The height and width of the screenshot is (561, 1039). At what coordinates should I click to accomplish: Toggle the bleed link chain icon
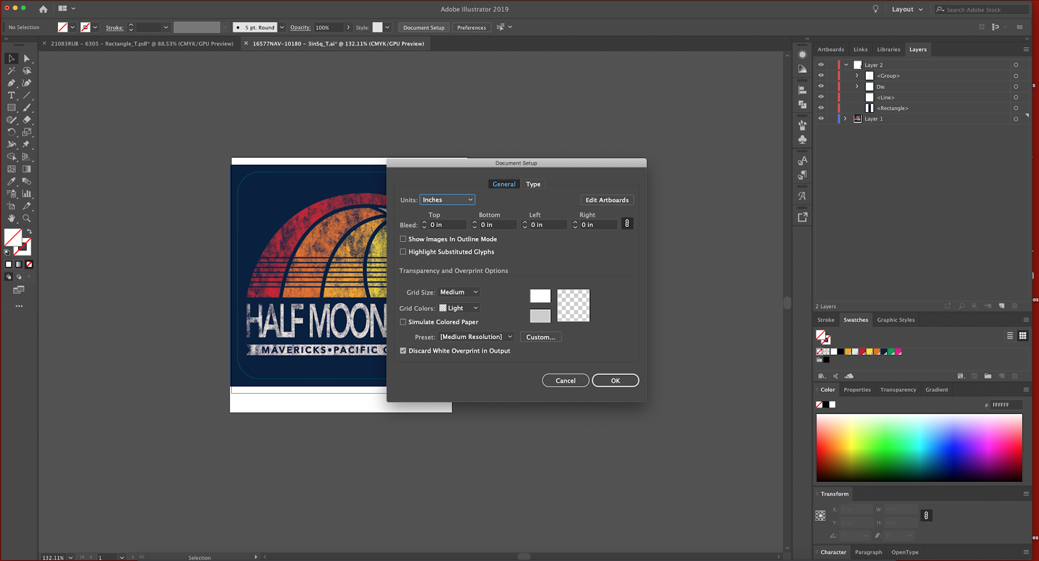[627, 224]
